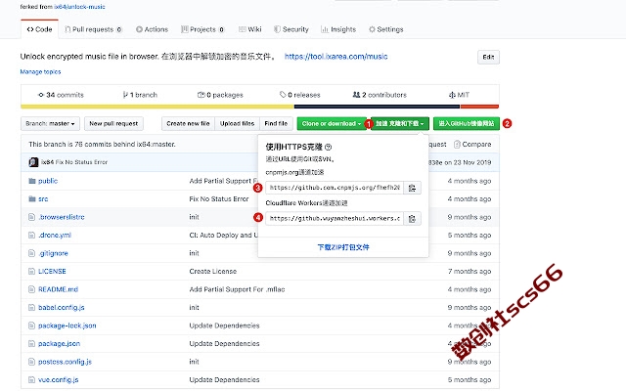Image resolution: width=626 pixels, height=391 pixels.
Task: Click Manage topics link
Action: [x=40, y=71]
